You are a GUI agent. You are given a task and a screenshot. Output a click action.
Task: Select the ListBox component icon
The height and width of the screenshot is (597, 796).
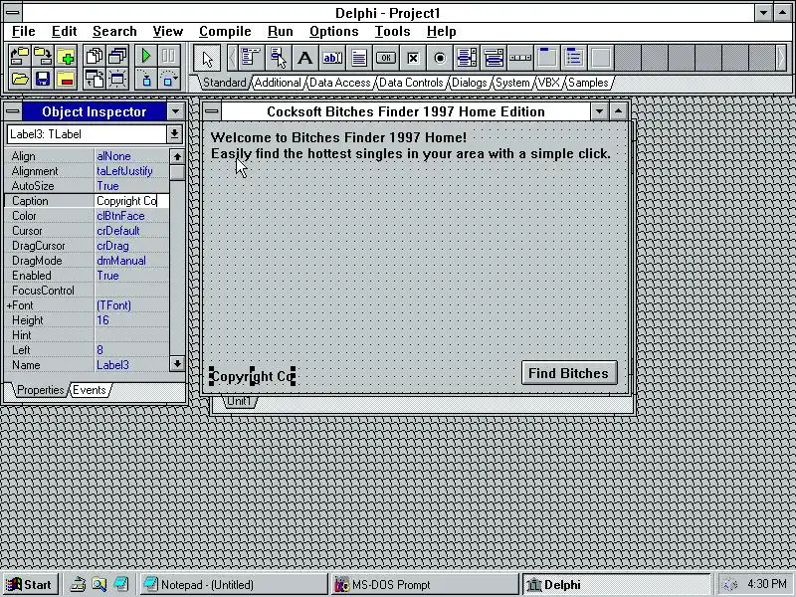pyautogui.click(x=467, y=58)
